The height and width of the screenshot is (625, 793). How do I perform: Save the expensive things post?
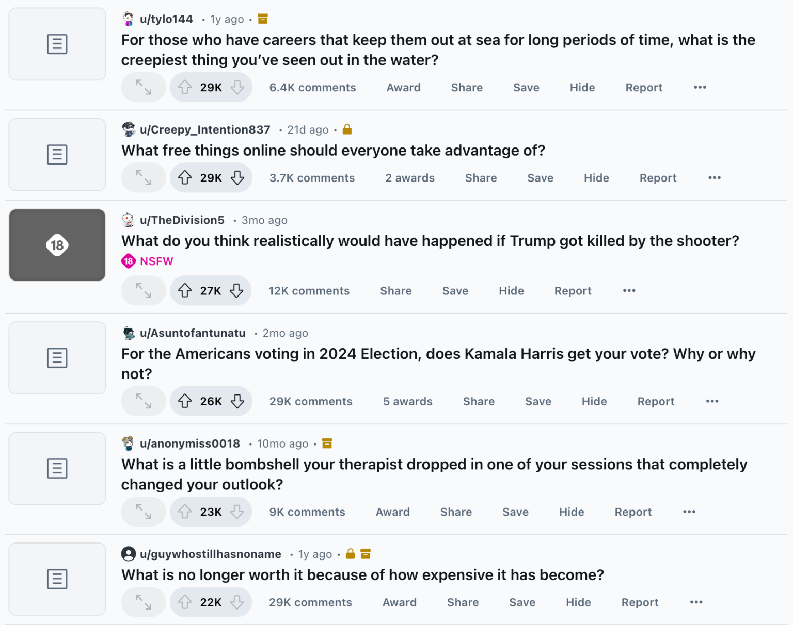point(521,602)
